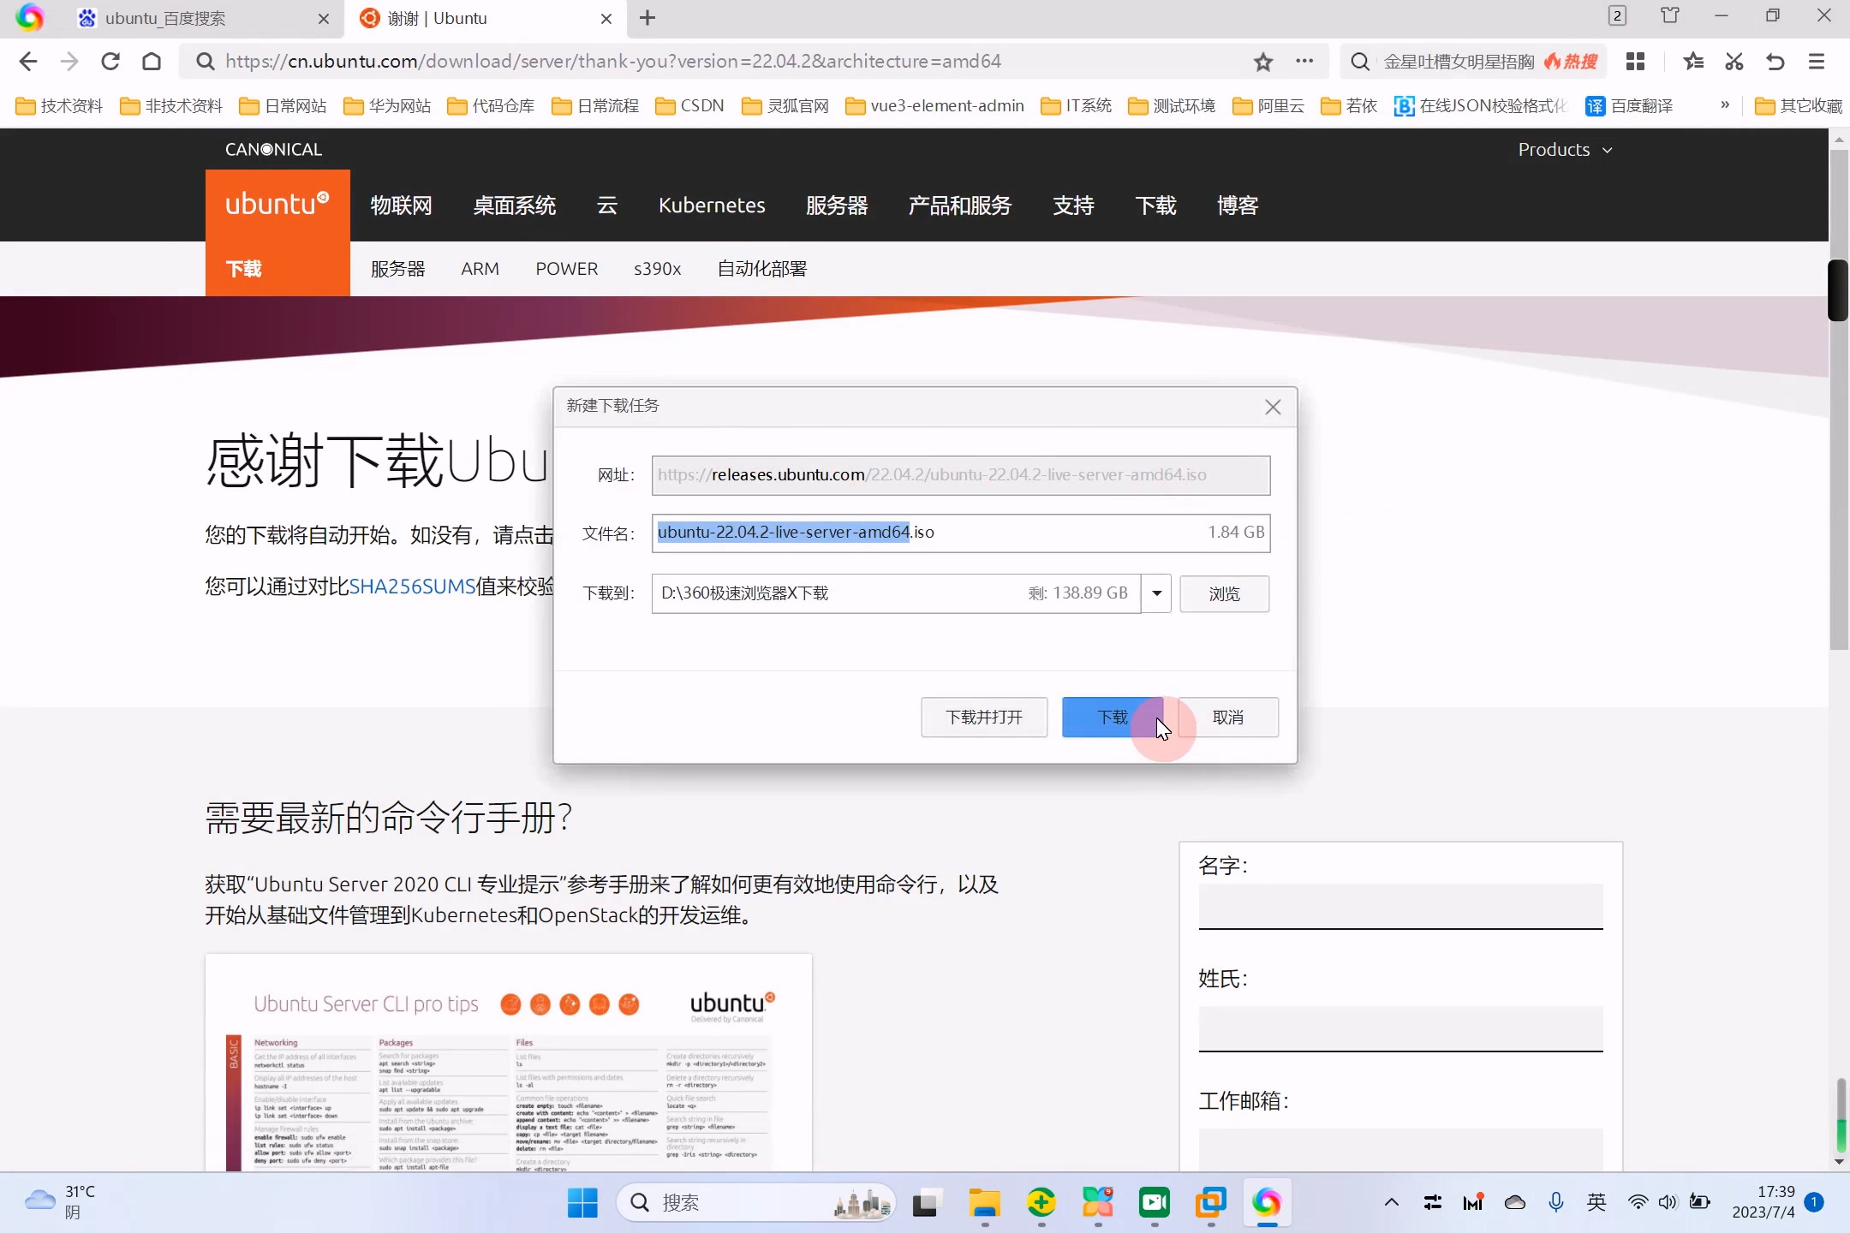Click the 金星吐槽女明星捂胸 hot search box
This screenshot has width=1850, height=1233.
coord(1473,62)
